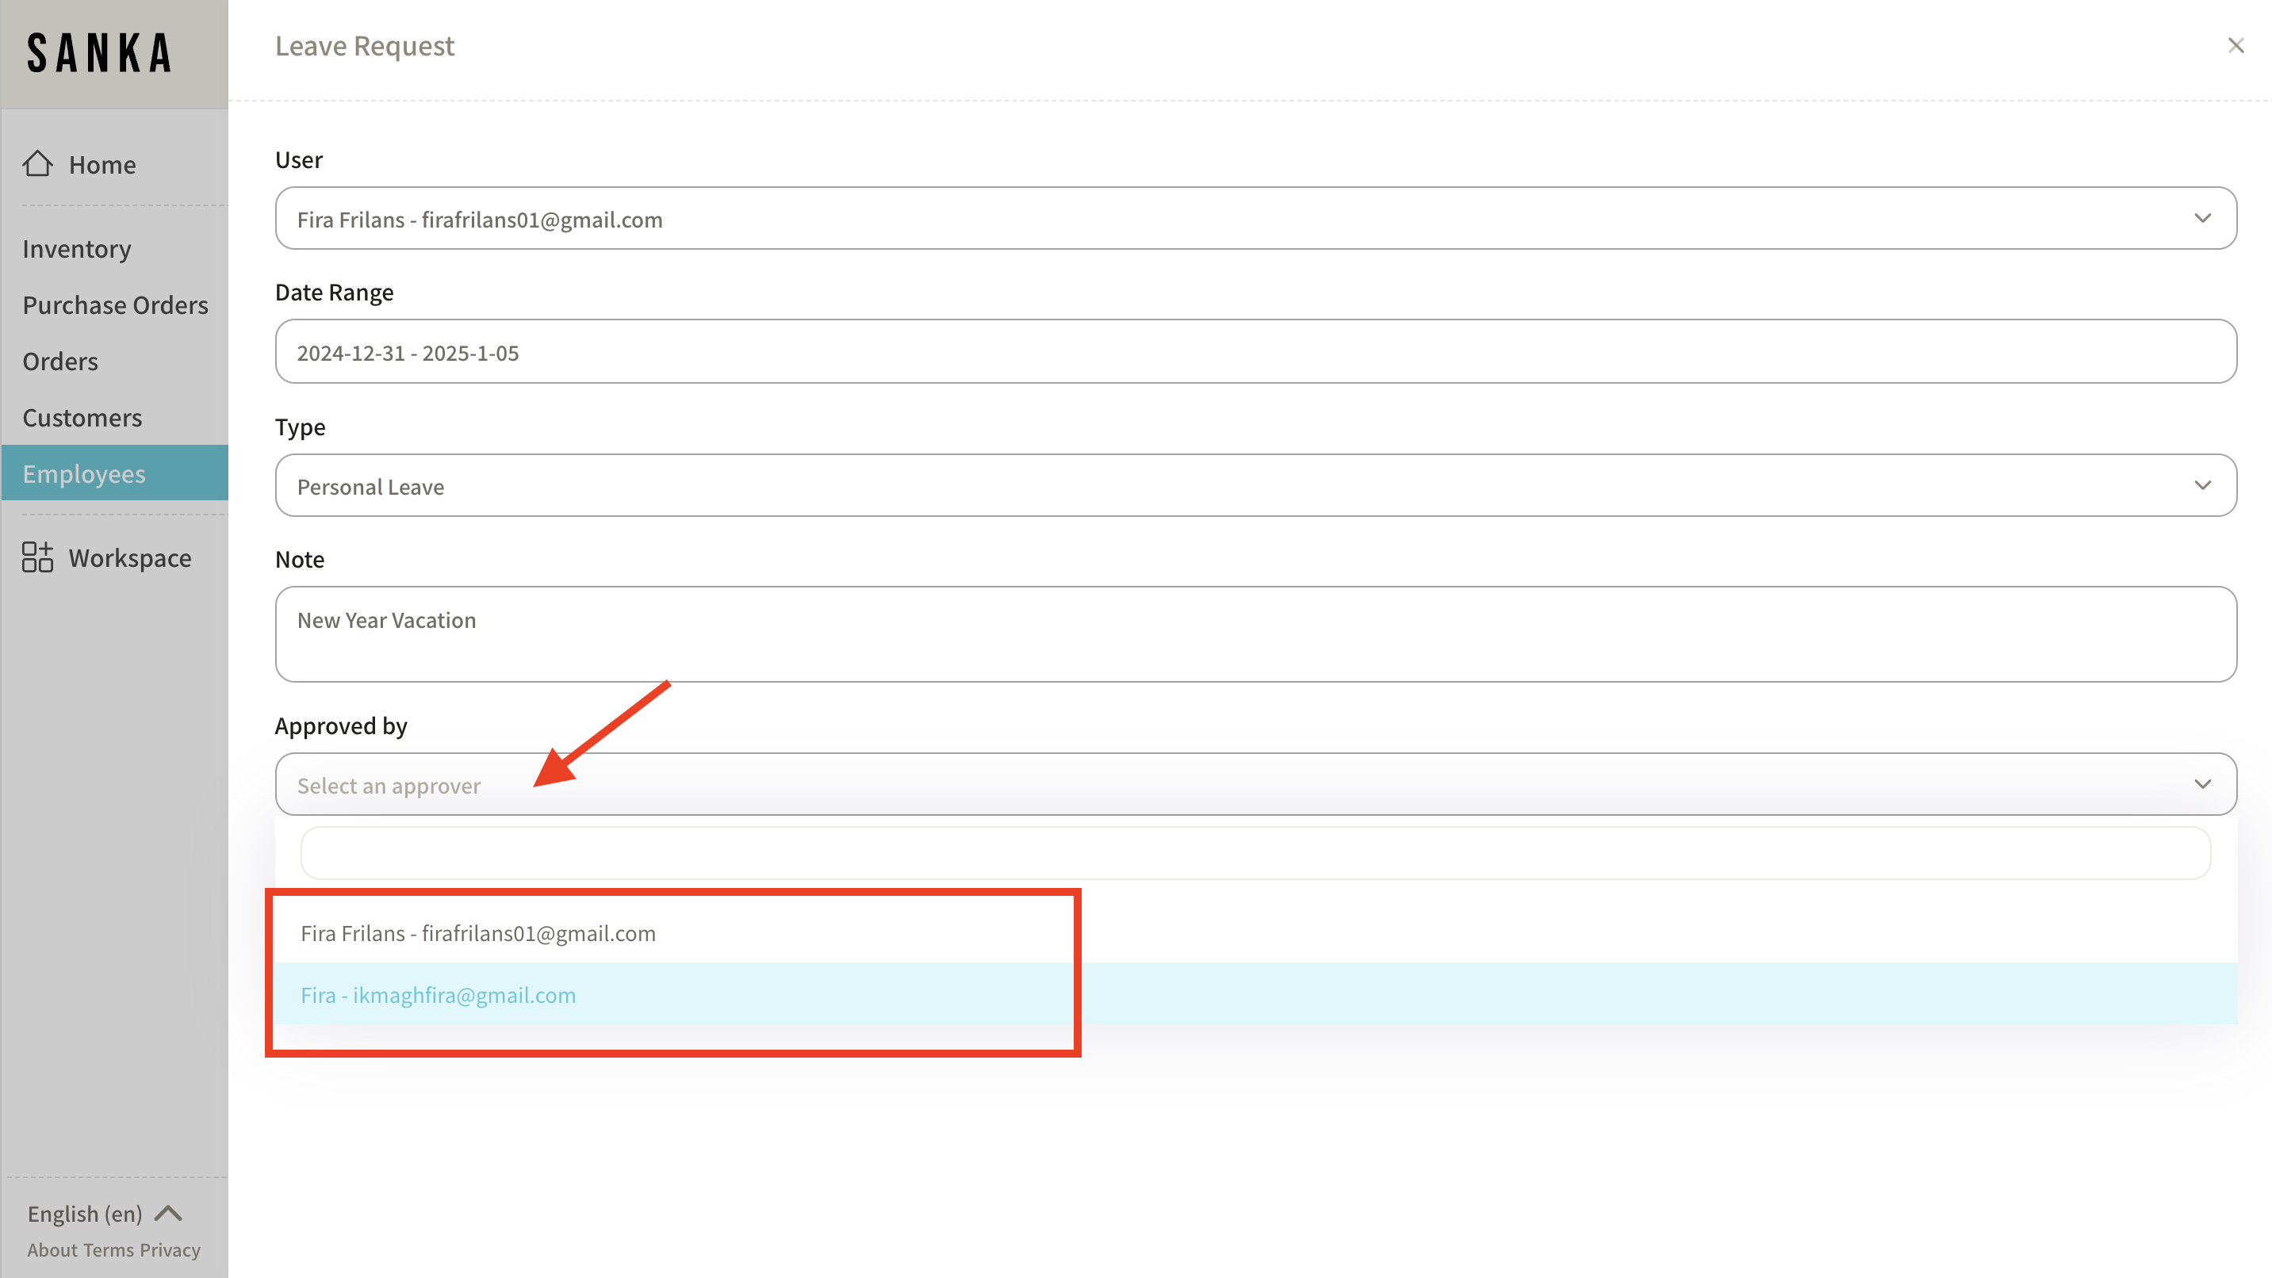The height and width of the screenshot is (1278, 2272).
Task: Open the Type dropdown showing Personal Leave
Action: click(1255, 486)
